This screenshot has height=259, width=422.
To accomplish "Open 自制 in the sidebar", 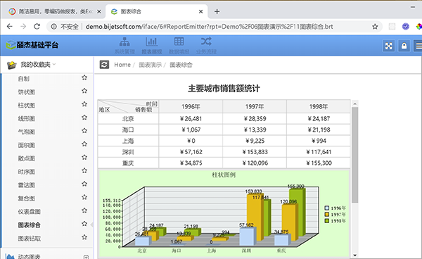I will point(24,79).
